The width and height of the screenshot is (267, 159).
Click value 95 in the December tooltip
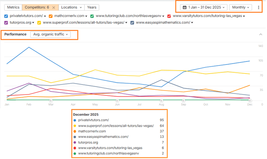click(162, 120)
